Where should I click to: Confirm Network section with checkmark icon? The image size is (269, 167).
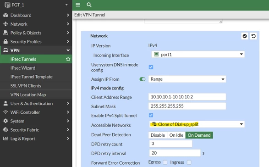(x=245, y=36)
